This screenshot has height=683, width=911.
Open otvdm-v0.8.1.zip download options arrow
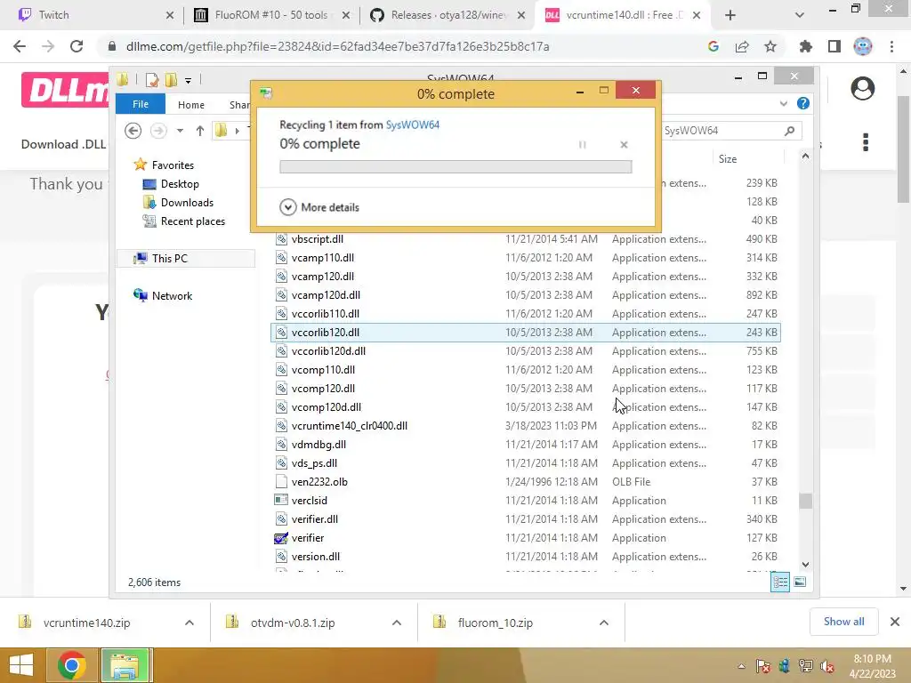pyautogui.click(x=397, y=623)
